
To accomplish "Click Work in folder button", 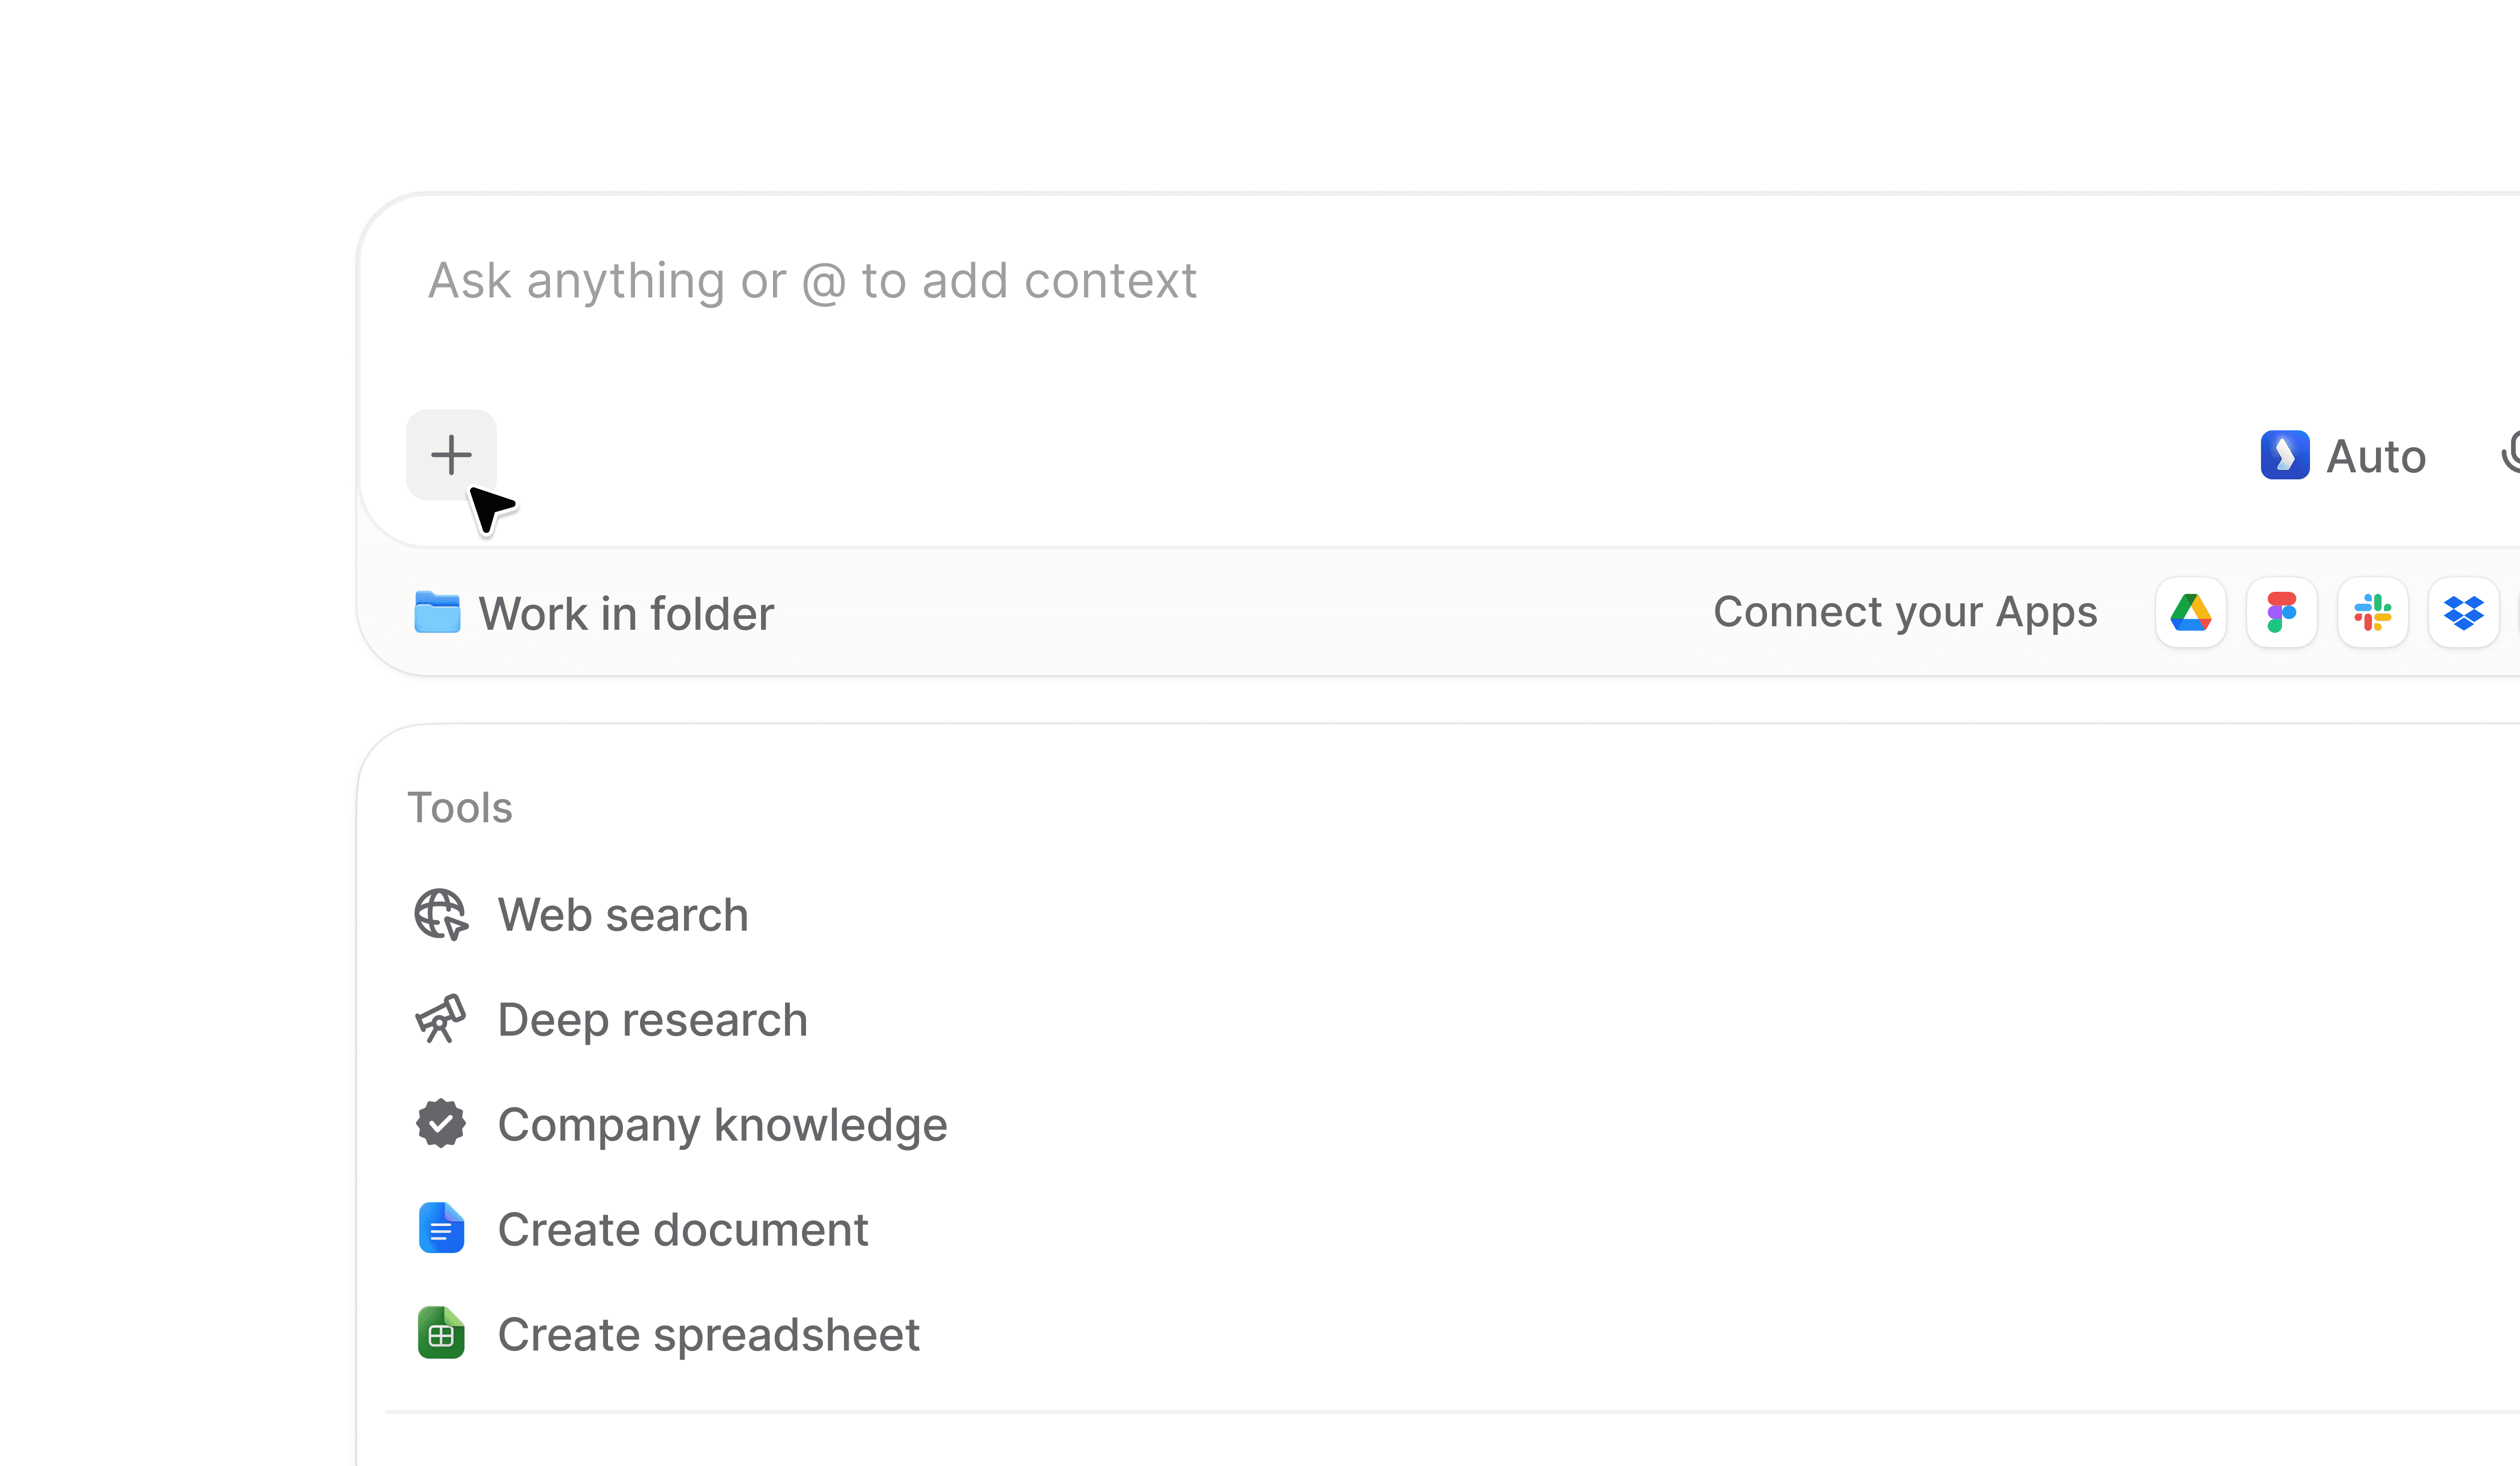I will [594, 613].
